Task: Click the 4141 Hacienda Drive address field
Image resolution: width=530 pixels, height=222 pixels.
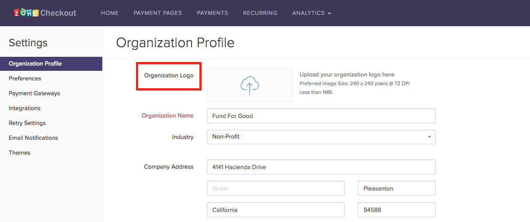Action: [x=321, y=167]
